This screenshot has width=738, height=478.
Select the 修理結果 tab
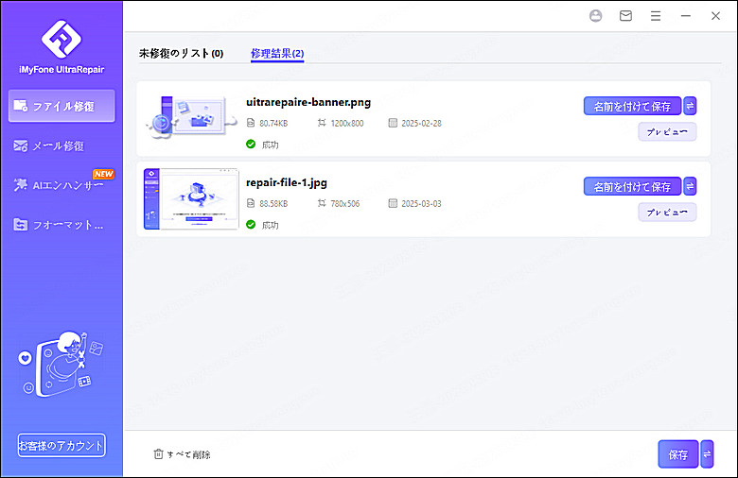(x=277, y=54)
